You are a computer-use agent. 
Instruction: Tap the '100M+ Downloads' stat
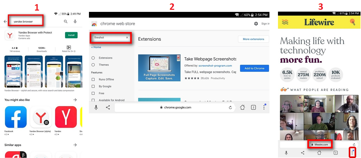(x=42, y=49)
